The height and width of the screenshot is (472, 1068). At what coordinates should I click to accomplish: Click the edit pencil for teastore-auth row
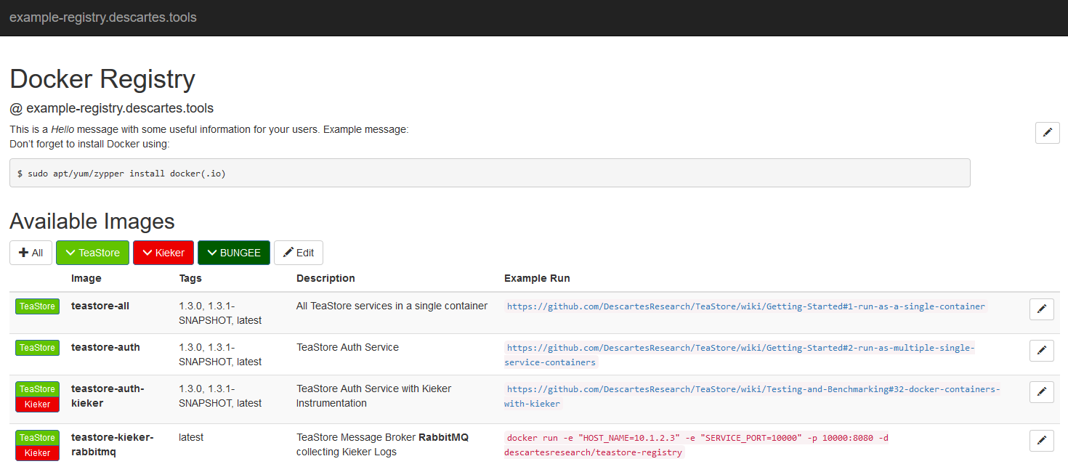pos(1041,350)
